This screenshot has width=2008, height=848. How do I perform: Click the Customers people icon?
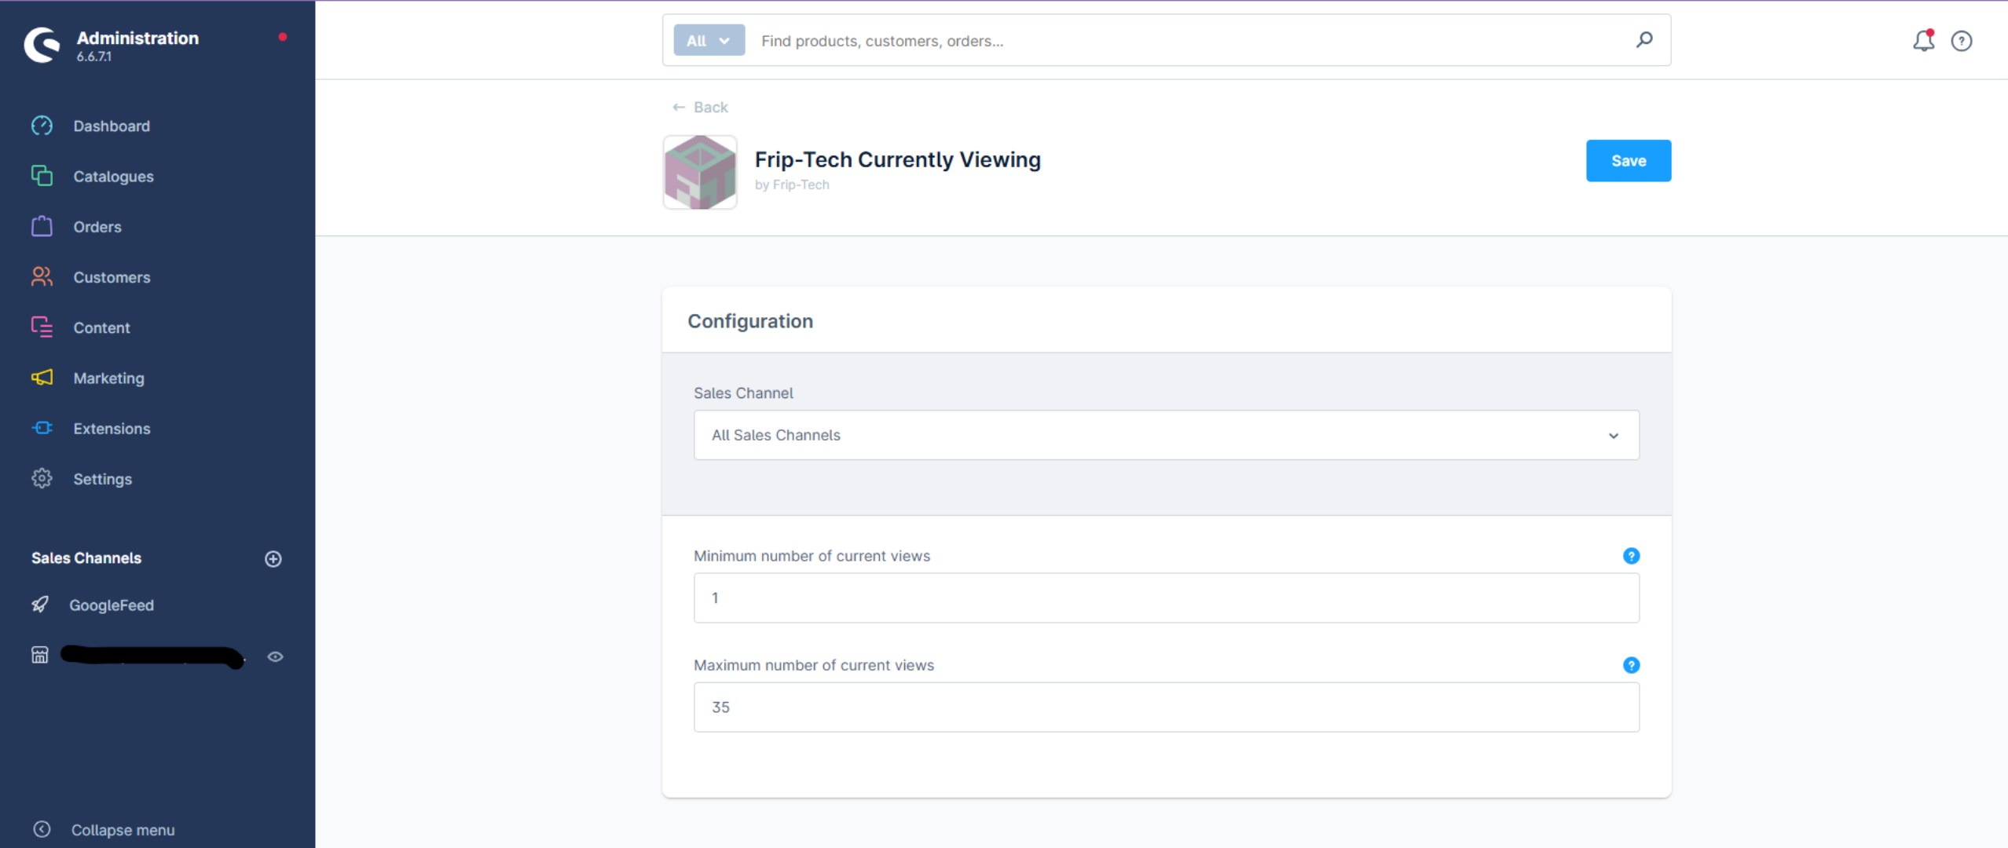(x=42, y=276)
